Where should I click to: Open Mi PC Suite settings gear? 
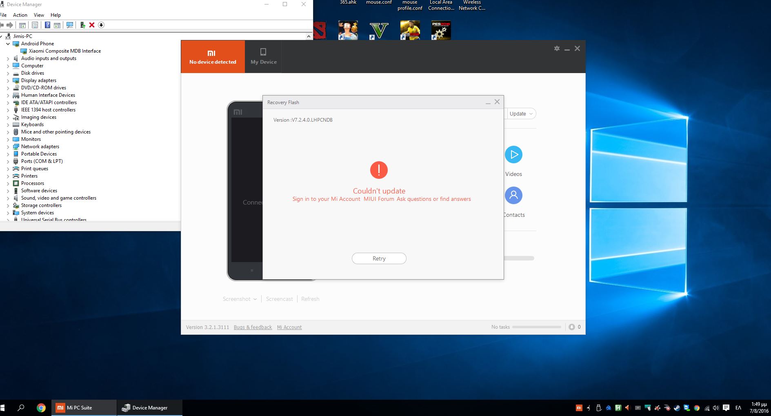(x=557, y=49)
